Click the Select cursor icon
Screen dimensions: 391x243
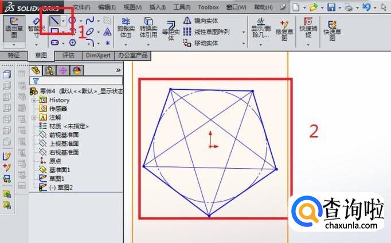click(384, 7)
